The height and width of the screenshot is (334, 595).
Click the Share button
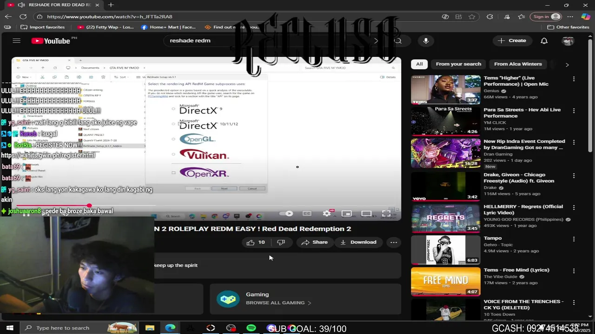[315, 242]
